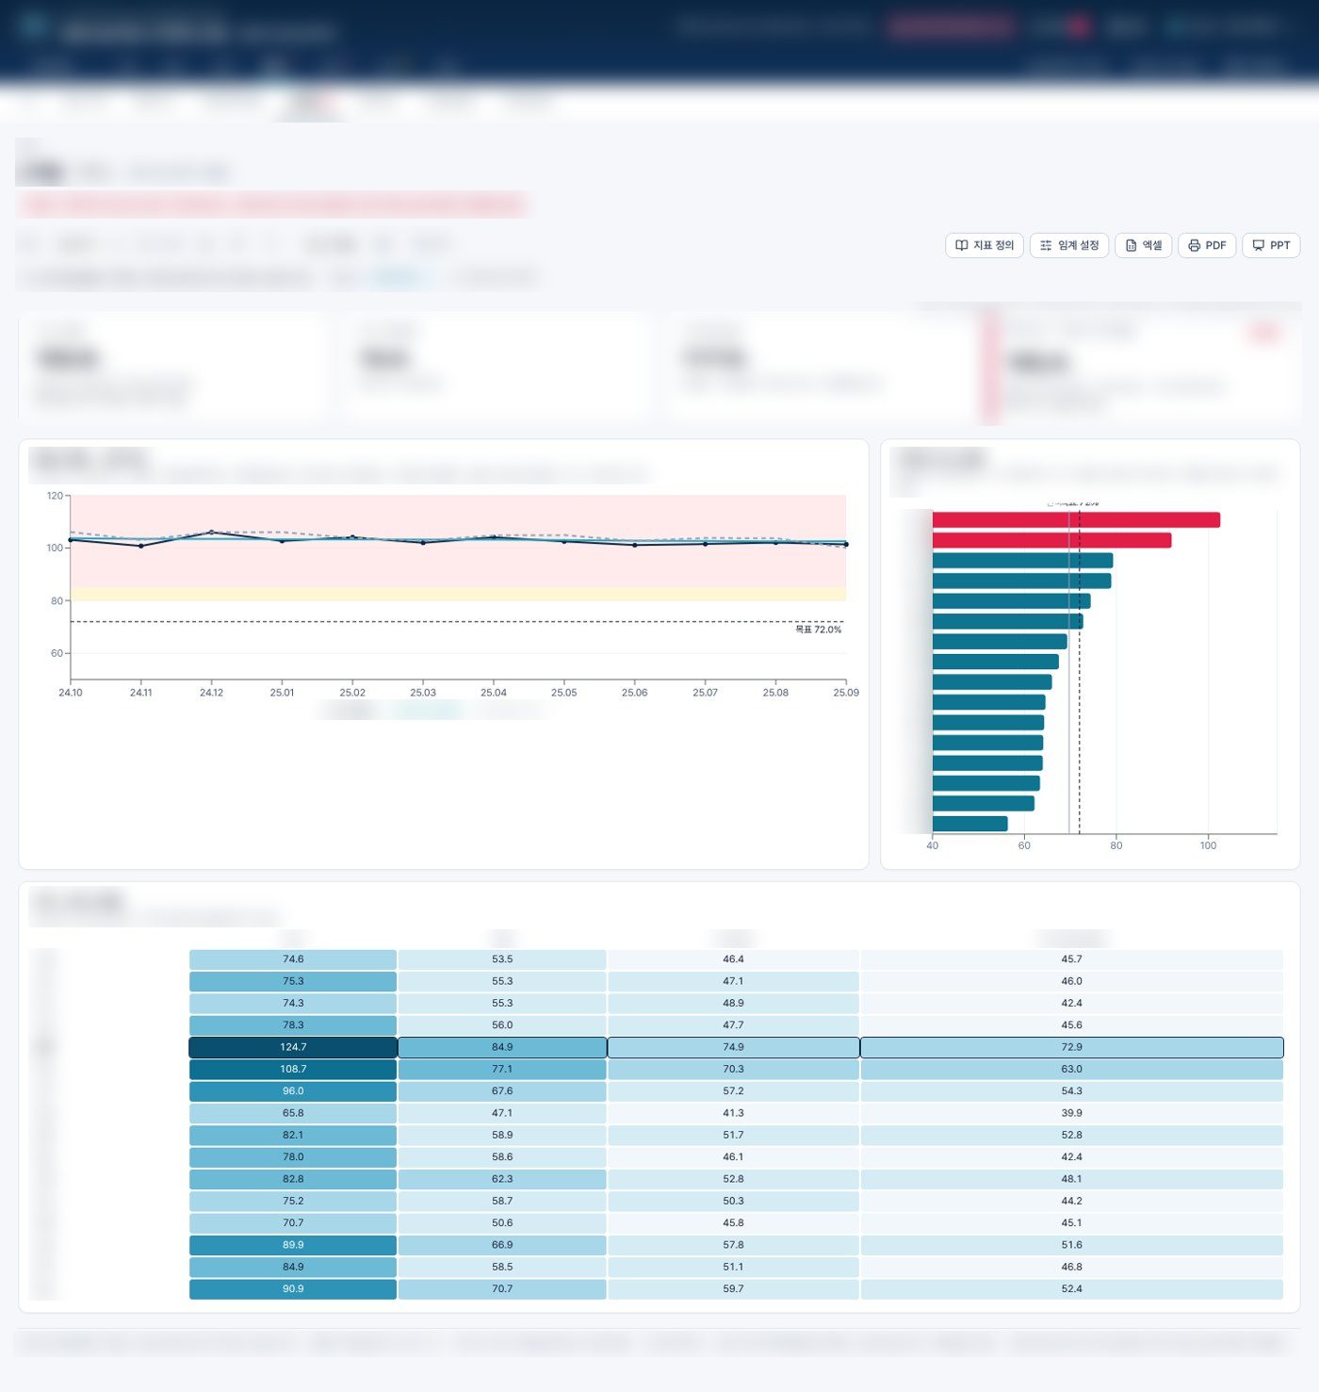The image size is (1319, 1392).
Task: Click the 24.10 x-axis label
Action: click(x=71, y=693)
